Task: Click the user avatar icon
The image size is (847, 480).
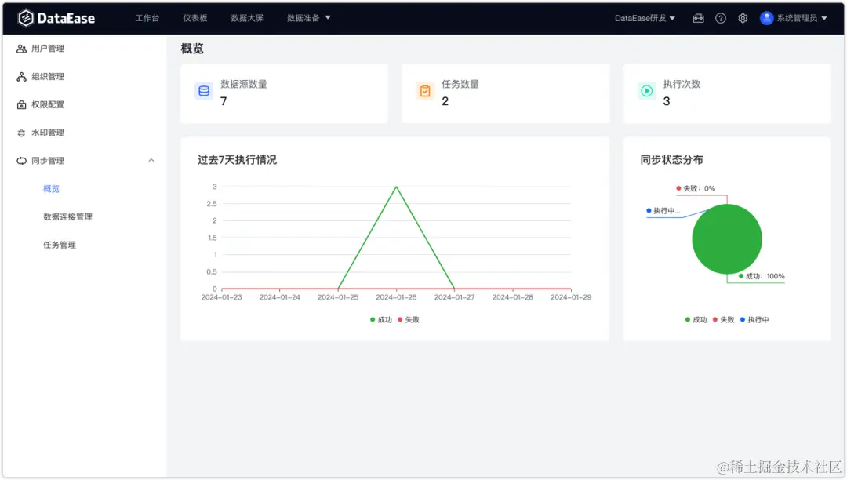Action: (766, 18)
